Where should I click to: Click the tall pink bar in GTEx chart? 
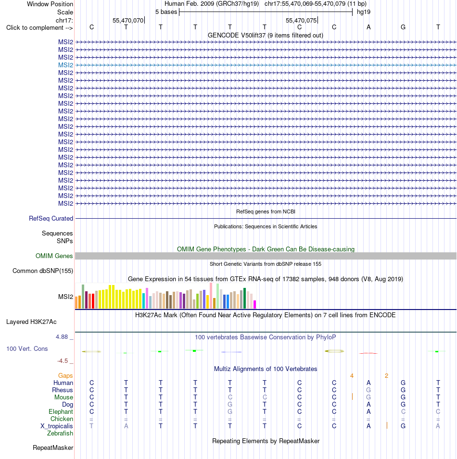211,296
